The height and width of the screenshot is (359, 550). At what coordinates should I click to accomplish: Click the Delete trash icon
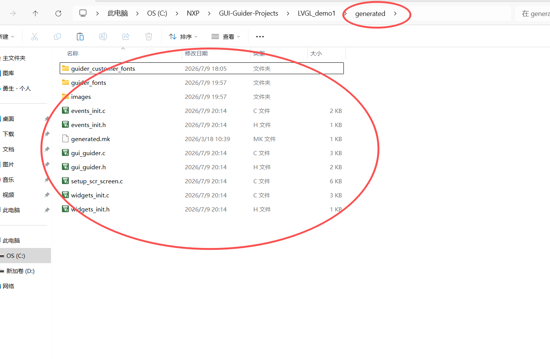click(149, 37)
